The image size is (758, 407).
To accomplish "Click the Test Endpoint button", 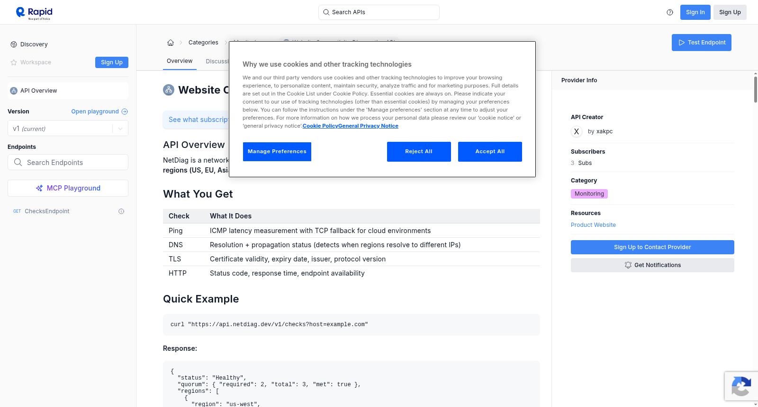I will click(701, 43).
